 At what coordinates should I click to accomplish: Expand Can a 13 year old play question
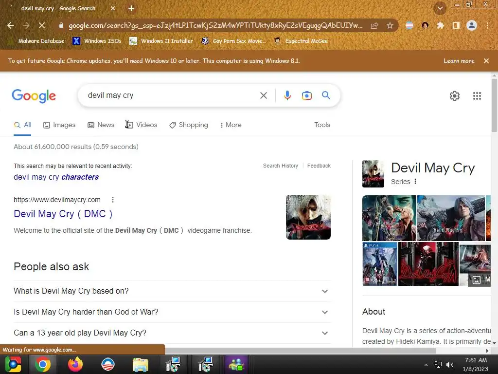(x=172, y=333)
